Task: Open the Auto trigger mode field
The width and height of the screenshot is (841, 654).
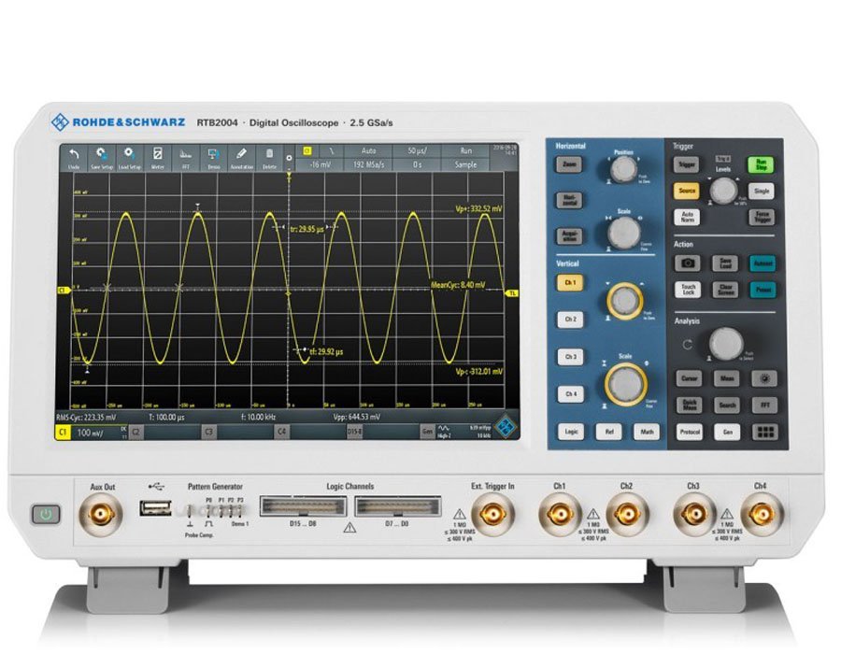Action: click(368, 149)
